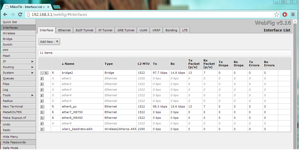Open Files in the sidebar
Screen dimensions: 299x150
[18, 84]
